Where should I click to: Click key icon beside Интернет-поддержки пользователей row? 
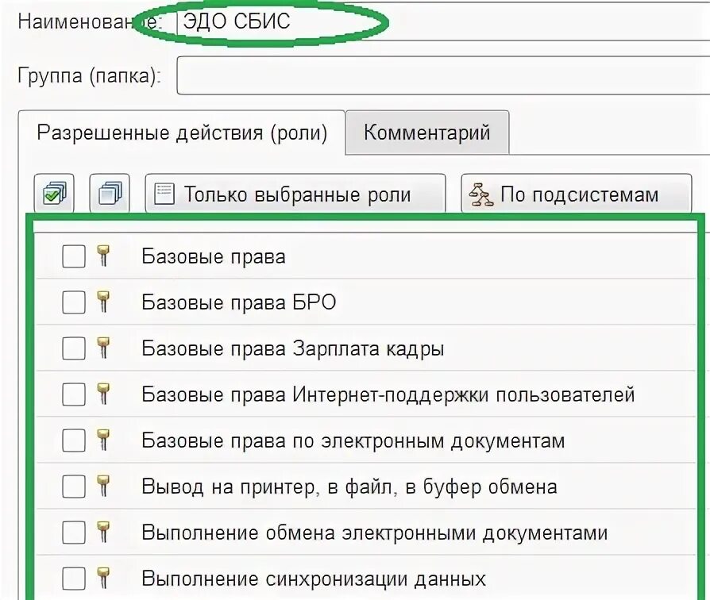pyautogui.click(x=104, y=394)
